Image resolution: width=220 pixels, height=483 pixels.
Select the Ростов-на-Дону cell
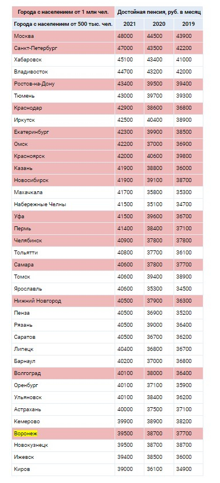point(63,84)
